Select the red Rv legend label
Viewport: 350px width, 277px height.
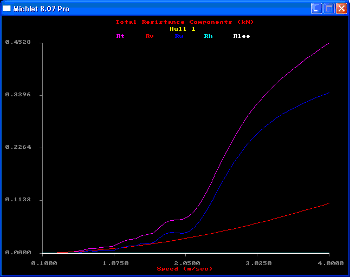(150, 36)
